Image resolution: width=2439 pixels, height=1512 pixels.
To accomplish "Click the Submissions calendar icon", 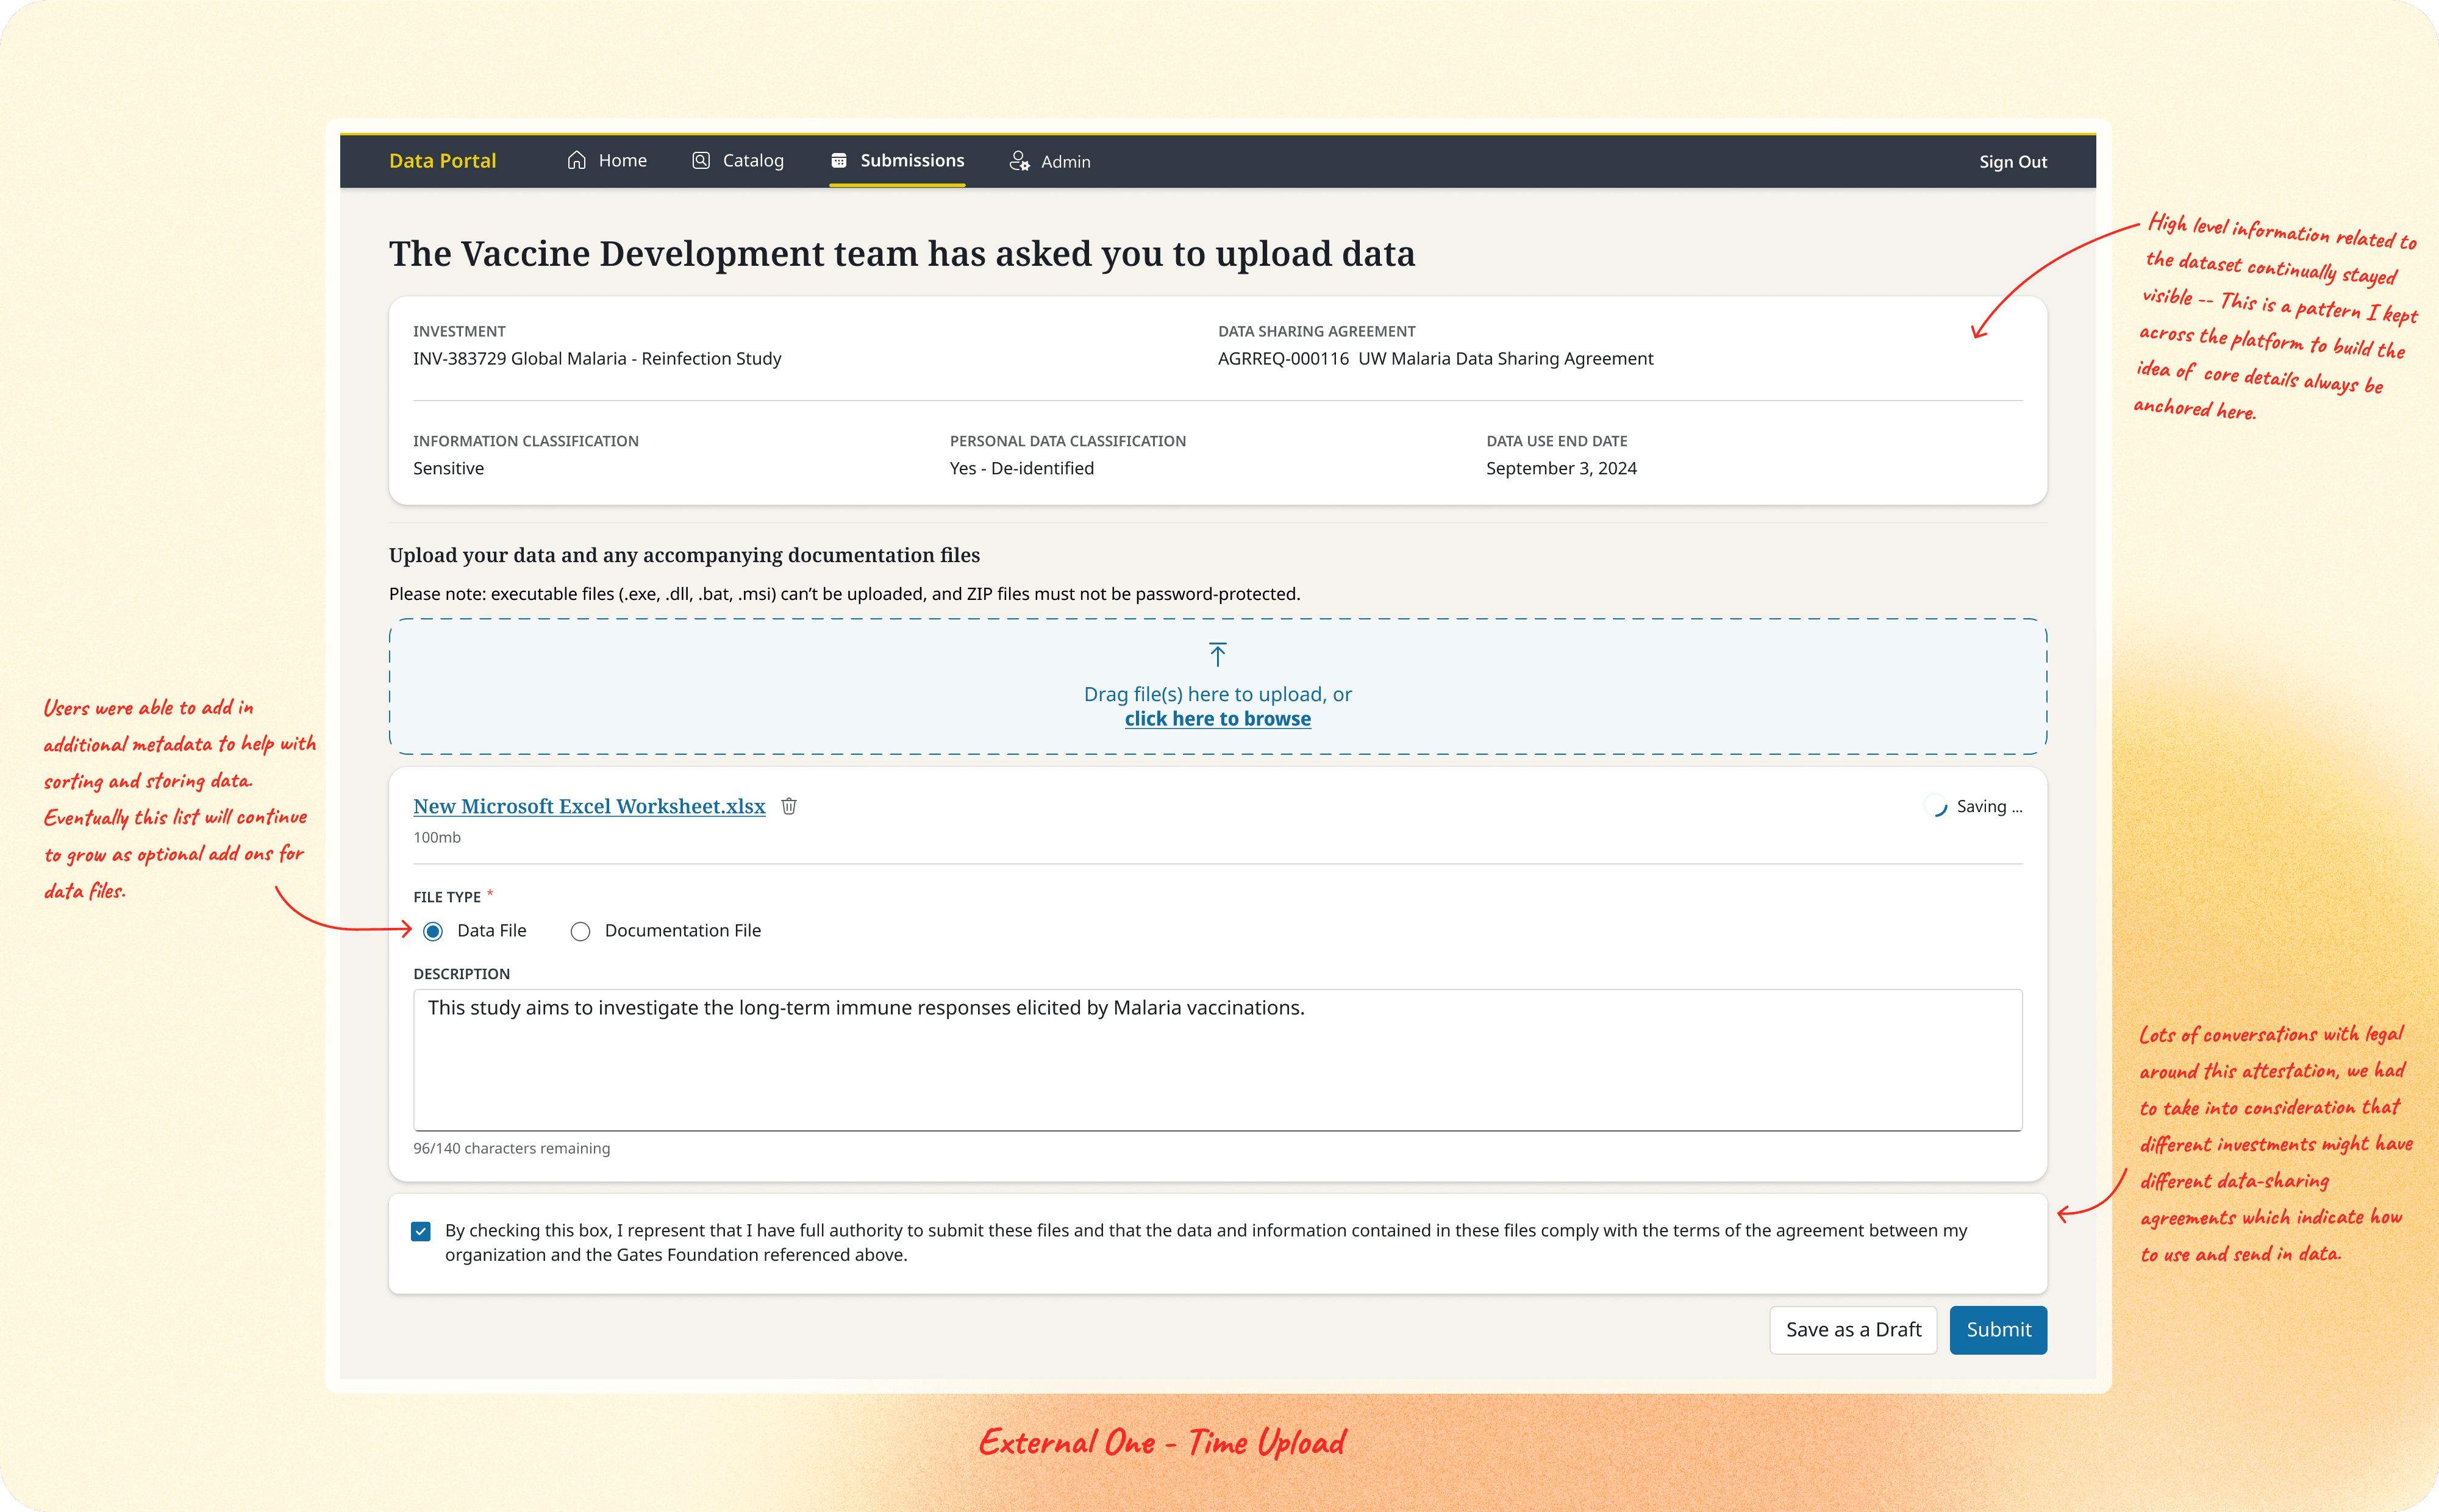I will tap(838, 160).
